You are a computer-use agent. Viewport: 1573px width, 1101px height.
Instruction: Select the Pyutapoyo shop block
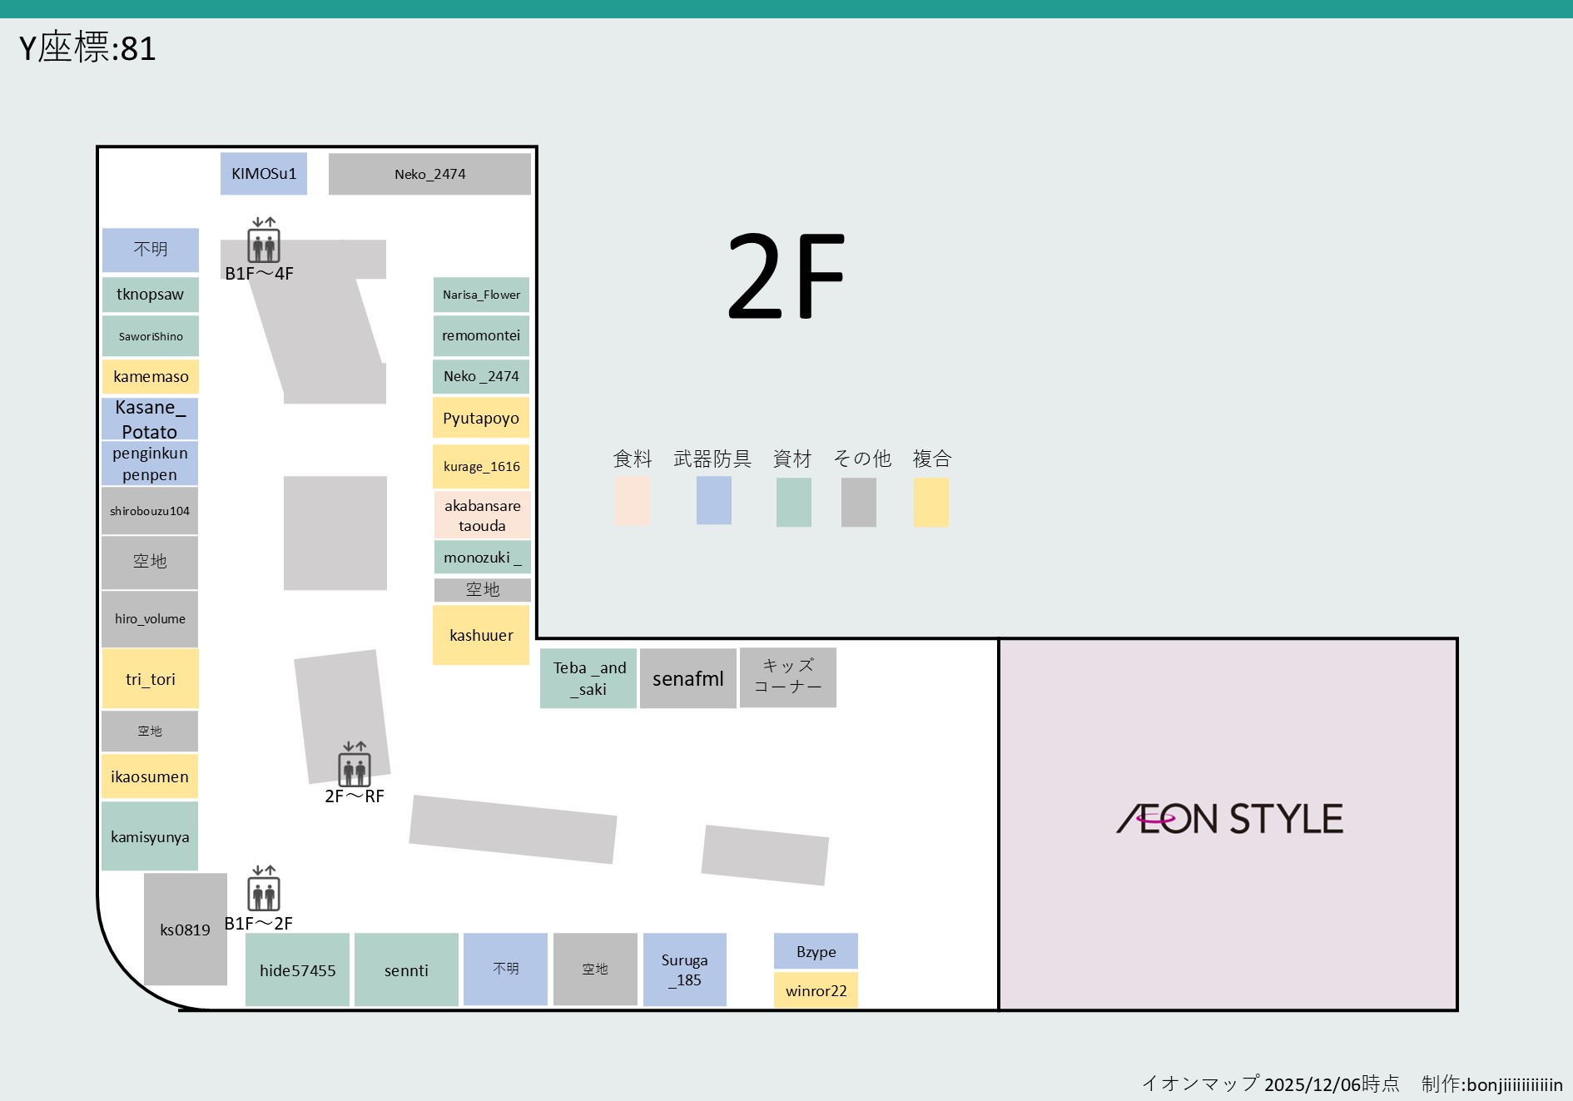click(480, 418)
